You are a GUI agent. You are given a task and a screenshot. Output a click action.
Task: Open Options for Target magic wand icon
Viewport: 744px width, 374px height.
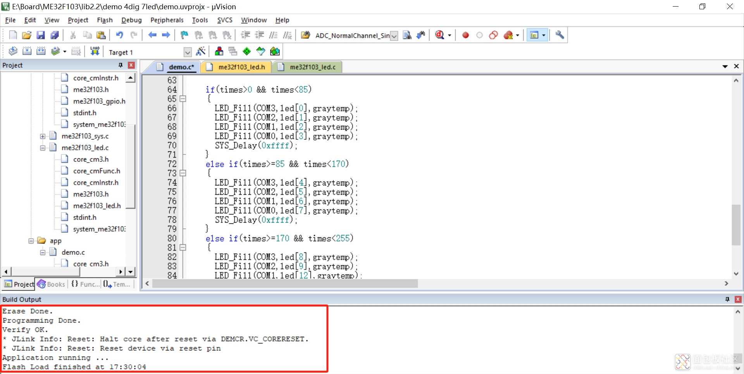[201, 51]
